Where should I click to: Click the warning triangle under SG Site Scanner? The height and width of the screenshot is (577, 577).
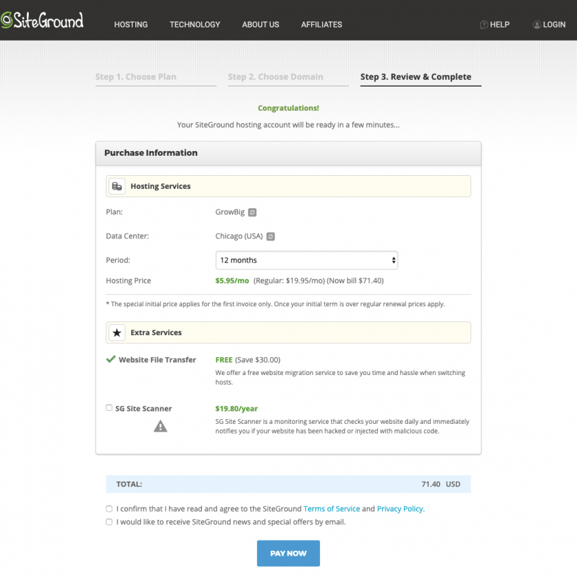point(161,427)
